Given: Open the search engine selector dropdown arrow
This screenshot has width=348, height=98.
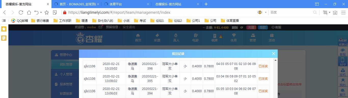Looking at the screenshot, I should pyautogui.click(x=266, y=12).
